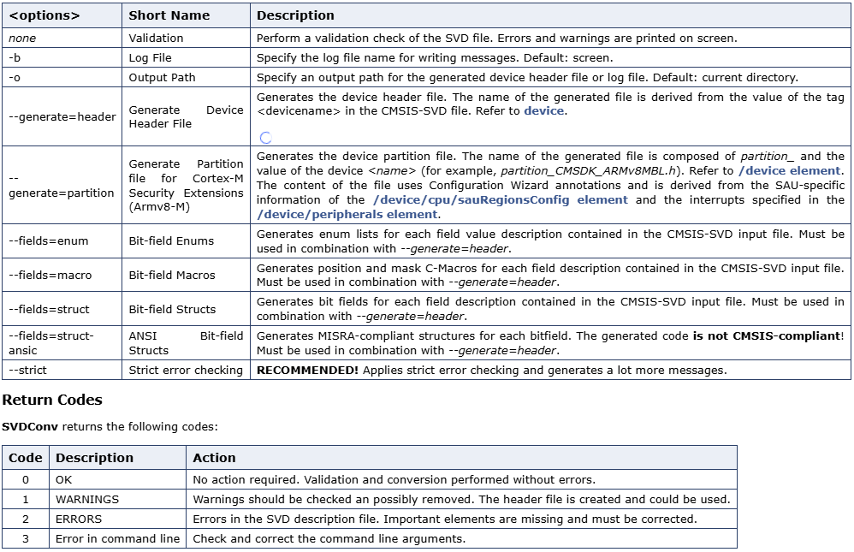Click the '--fields=struct-ansic' option cell
The width and height of the screenshot is (854, 552).
[x=51, y=343]
